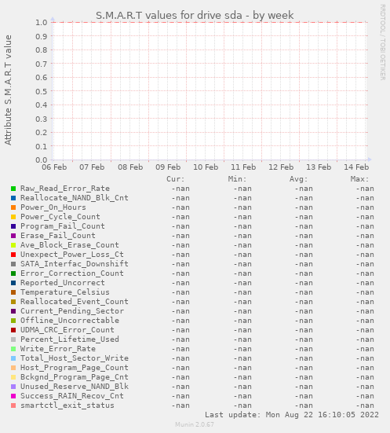Click the yellow Power_Cycle_Count swatch
This screenshot has height=433, width=390.
click(x=13, y=217)
